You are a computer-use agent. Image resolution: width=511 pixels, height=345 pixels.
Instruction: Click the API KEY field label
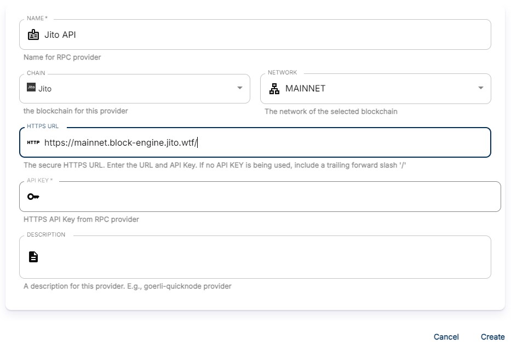coord(40,180)
